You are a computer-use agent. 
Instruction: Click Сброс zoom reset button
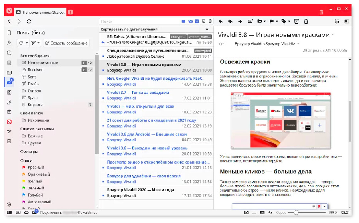281,213
